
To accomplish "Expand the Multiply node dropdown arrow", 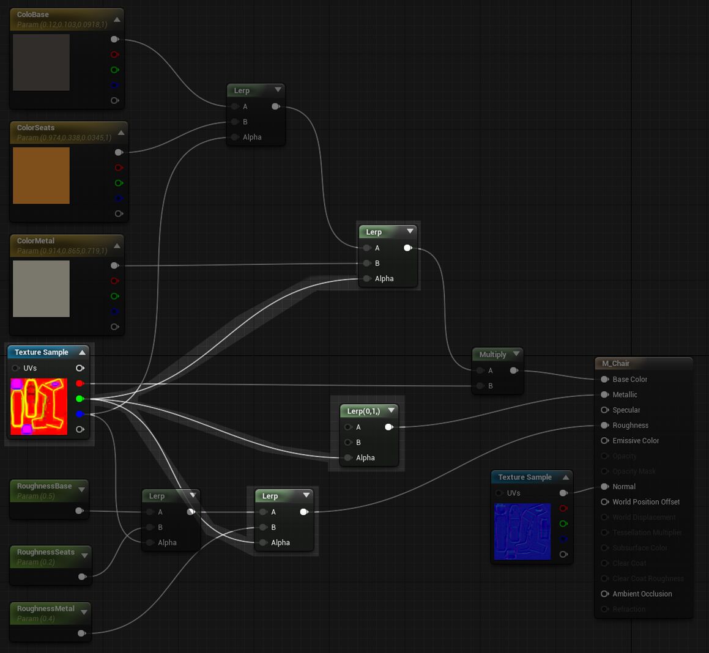I will pyautogui.click(x=516, y=354).
